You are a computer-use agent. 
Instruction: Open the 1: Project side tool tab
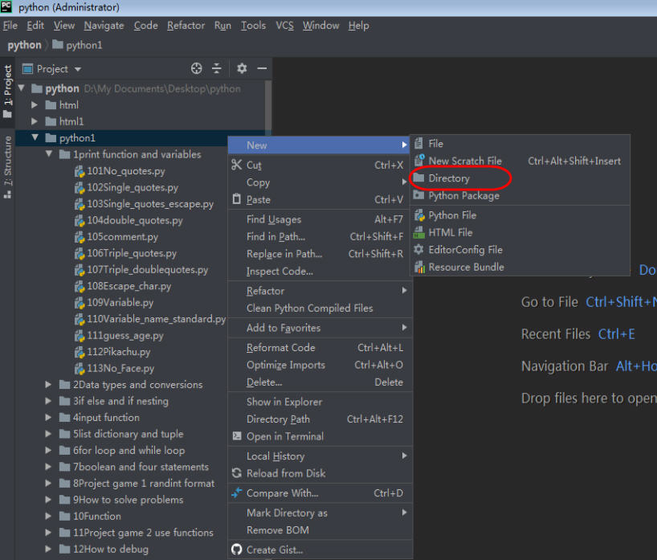[x=7, y=91]
